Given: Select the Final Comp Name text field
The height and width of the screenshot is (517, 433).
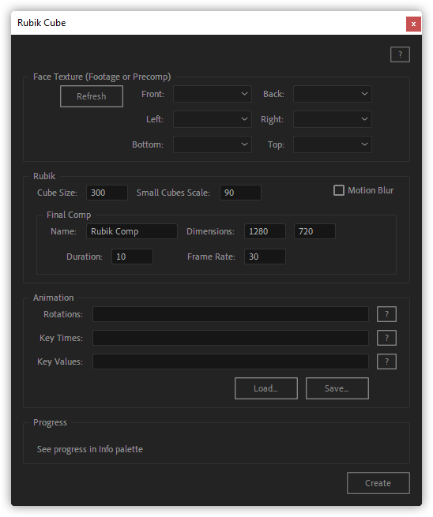Looking at the screenshot, I should coord(132,231).
